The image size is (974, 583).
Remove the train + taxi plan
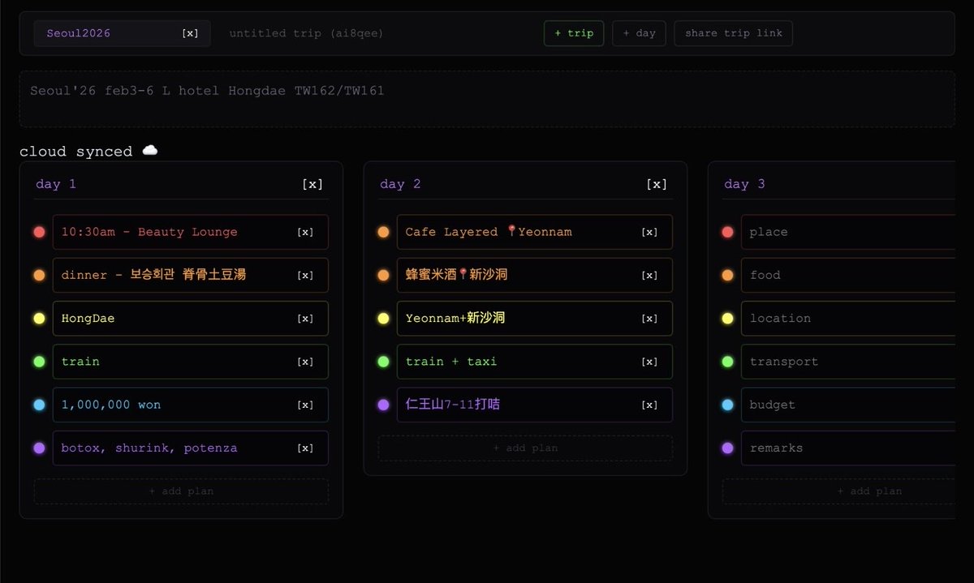(x=649, y=362)
